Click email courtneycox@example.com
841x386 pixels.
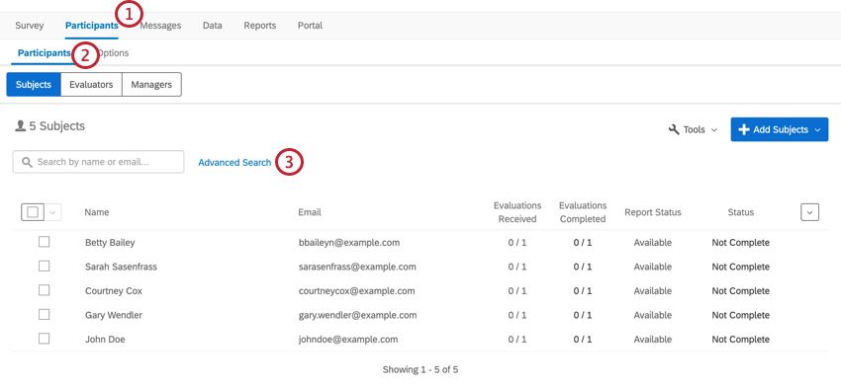[356, 290]
